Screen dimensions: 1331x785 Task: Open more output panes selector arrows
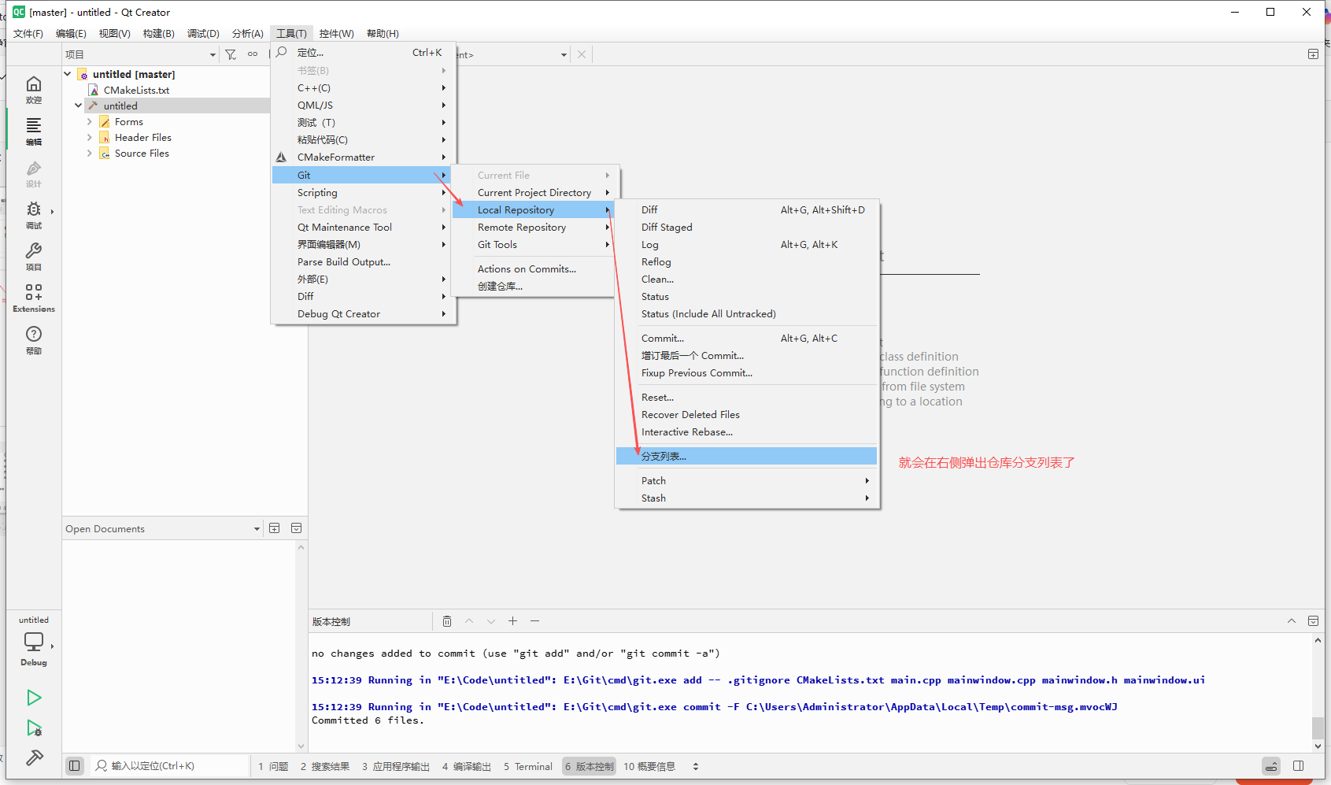click(696, 766)
